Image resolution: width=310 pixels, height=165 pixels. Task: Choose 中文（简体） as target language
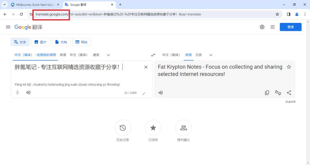click(x=171, y=55)
